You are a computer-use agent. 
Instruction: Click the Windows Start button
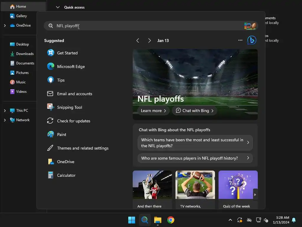click(x=132, y=220)
